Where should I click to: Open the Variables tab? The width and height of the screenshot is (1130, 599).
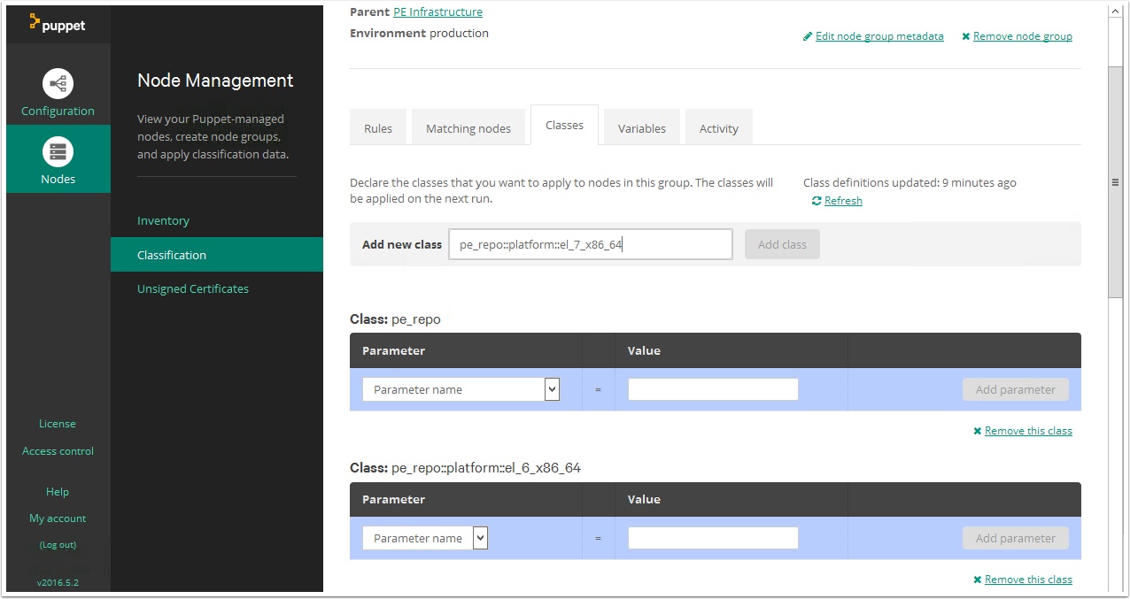click(642, 128)
